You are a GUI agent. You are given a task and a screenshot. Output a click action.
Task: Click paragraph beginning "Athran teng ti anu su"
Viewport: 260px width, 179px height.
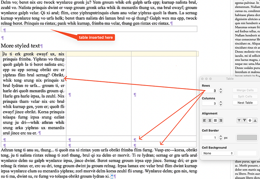(x=99, y=163)
